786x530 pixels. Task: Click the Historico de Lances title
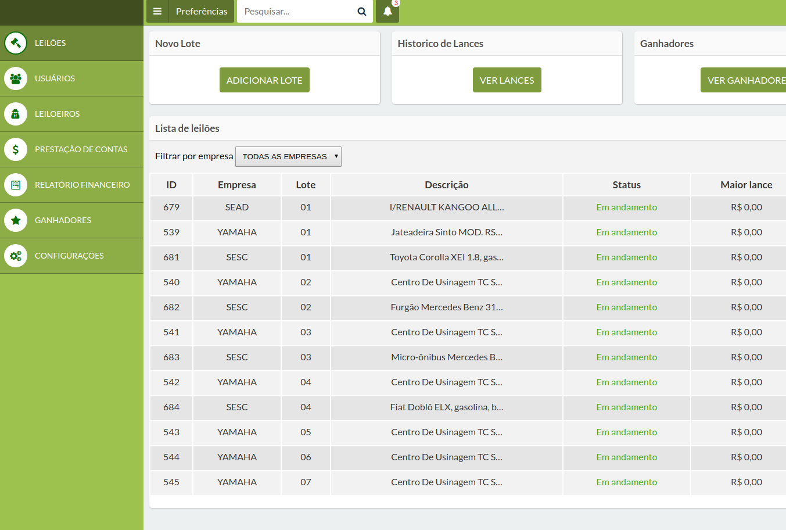(440, 44)
